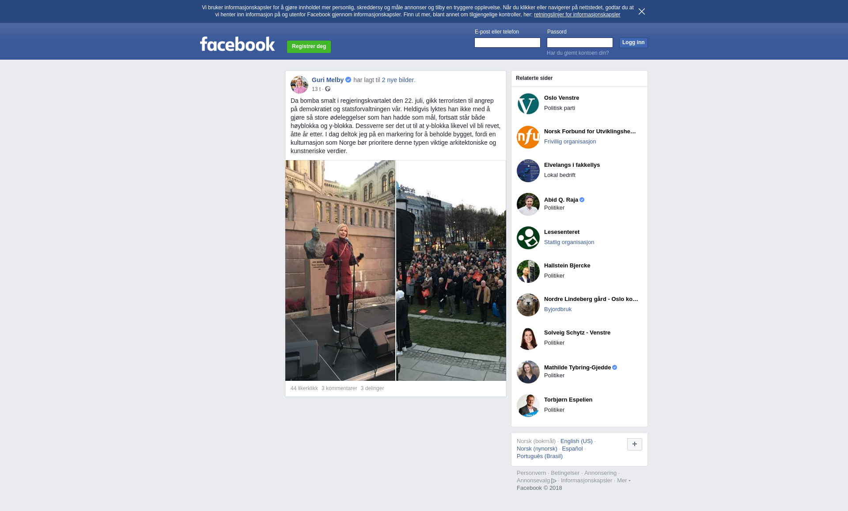The image size is (848, 511).
Task: Open the AdChoices icon beside Annonsevalg
Action: click(554, 481)
